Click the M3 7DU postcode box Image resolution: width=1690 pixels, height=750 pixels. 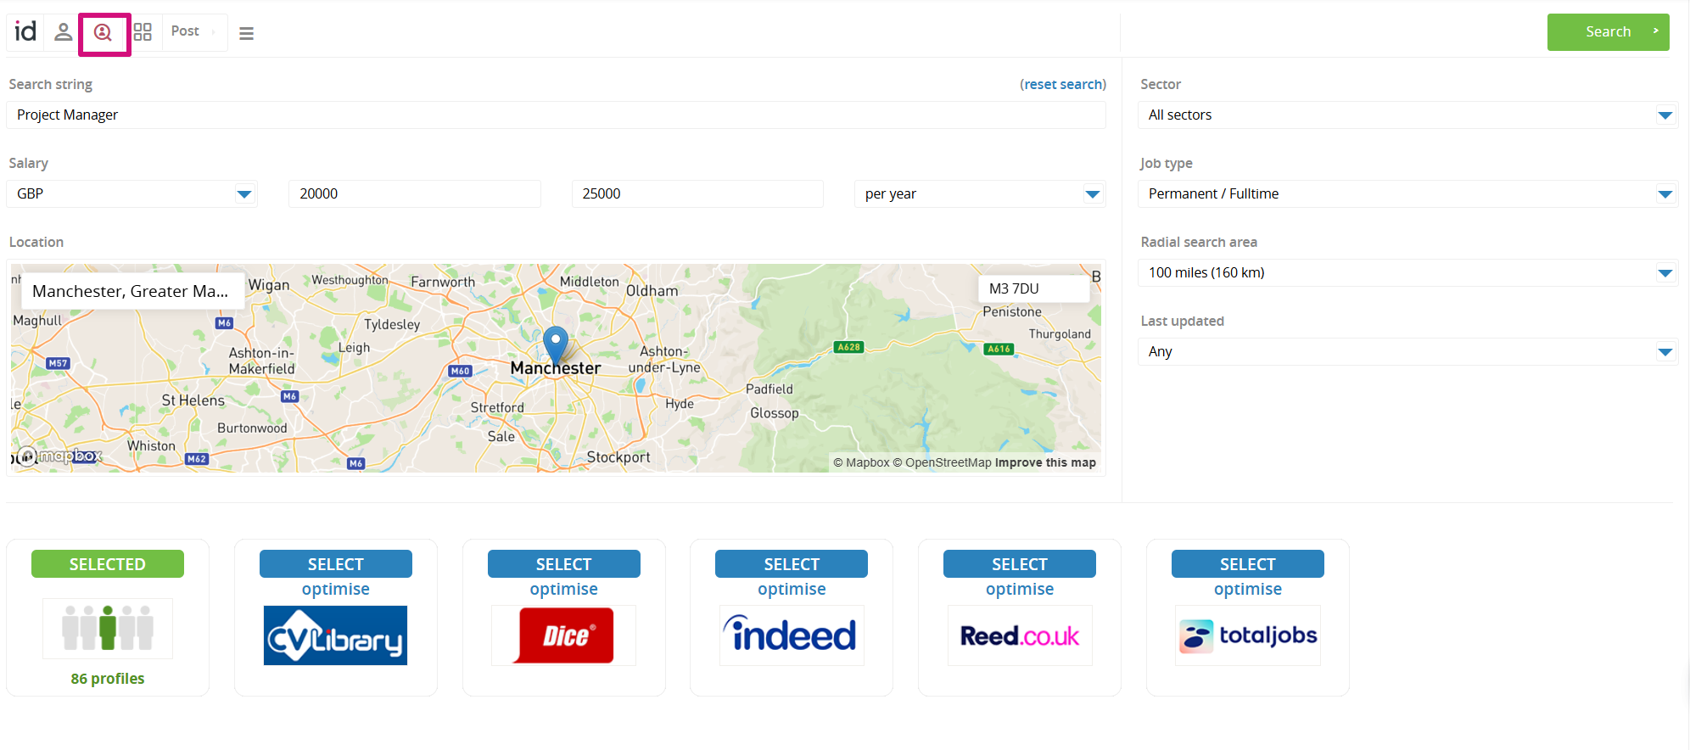(x=1033, y=288)
